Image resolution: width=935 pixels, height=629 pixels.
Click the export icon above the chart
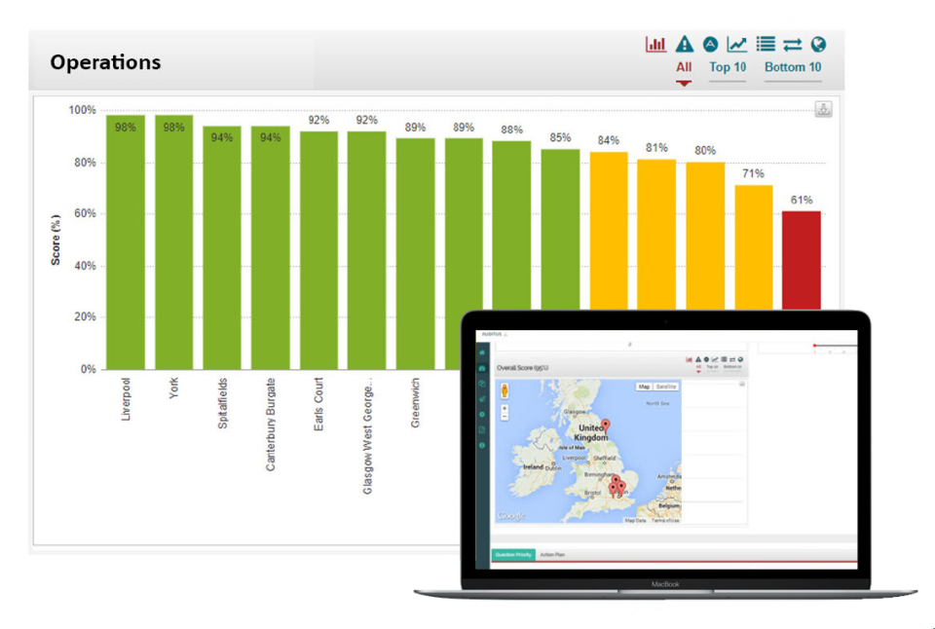pos(823,109)
